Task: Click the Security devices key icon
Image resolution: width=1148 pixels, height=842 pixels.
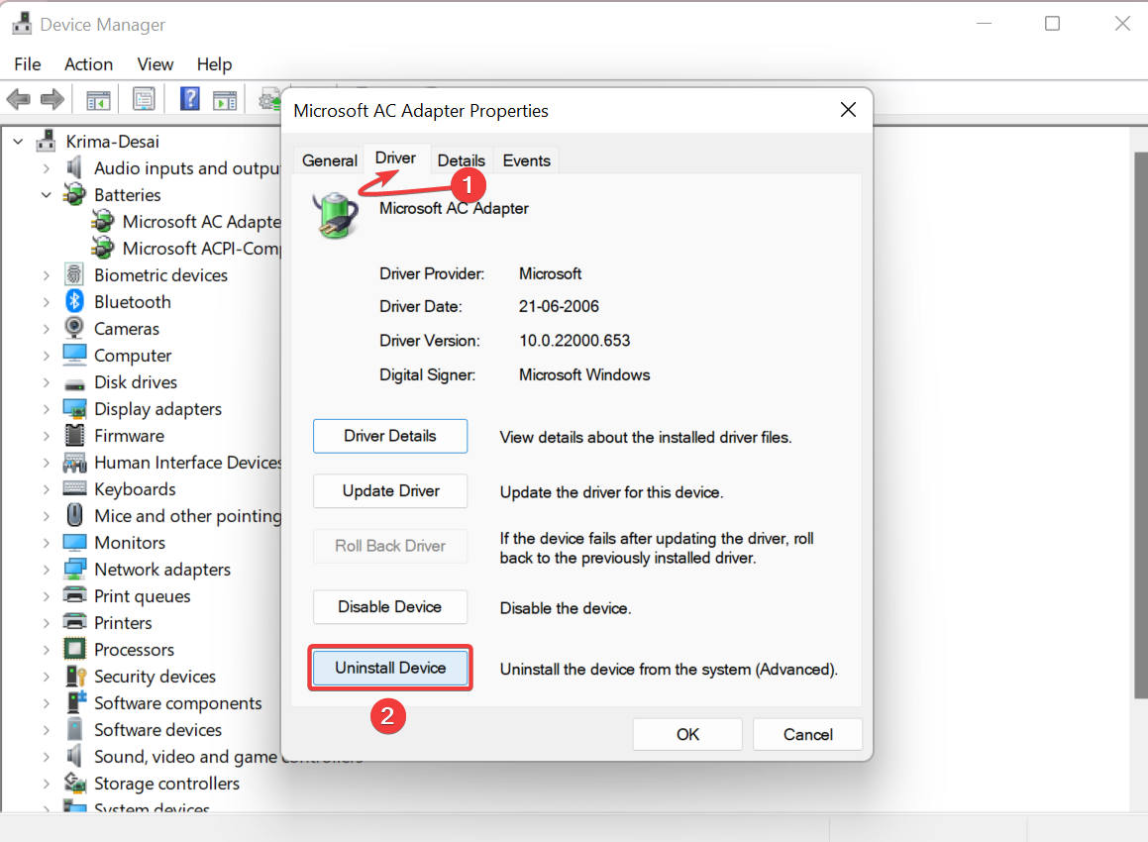Action: [x=76, y=676]
